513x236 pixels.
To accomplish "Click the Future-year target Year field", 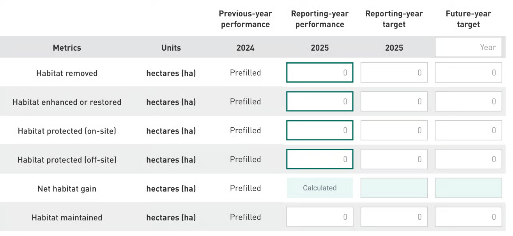I will (468, 48).
